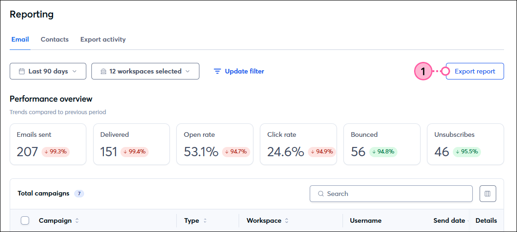Click the magnifier icon in the Search box

pos(320,194)
